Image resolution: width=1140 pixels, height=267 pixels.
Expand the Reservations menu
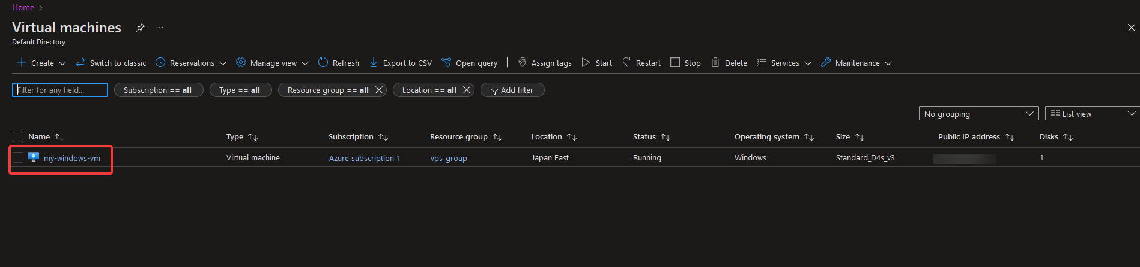[x=191, y=63]
